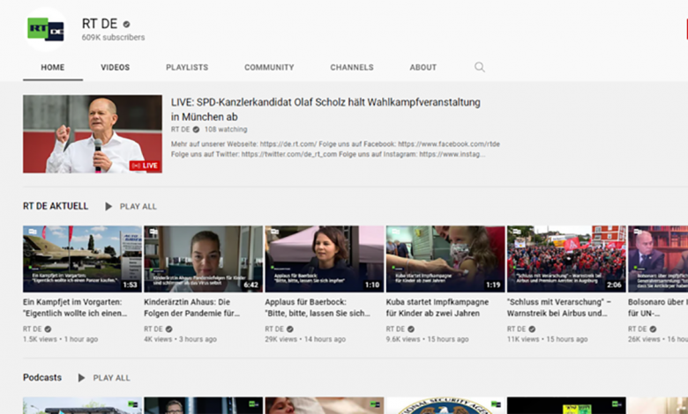The image size is (688, 414).
Task: Click the 609K subscribers text
Action: click(x=113, y=38)
